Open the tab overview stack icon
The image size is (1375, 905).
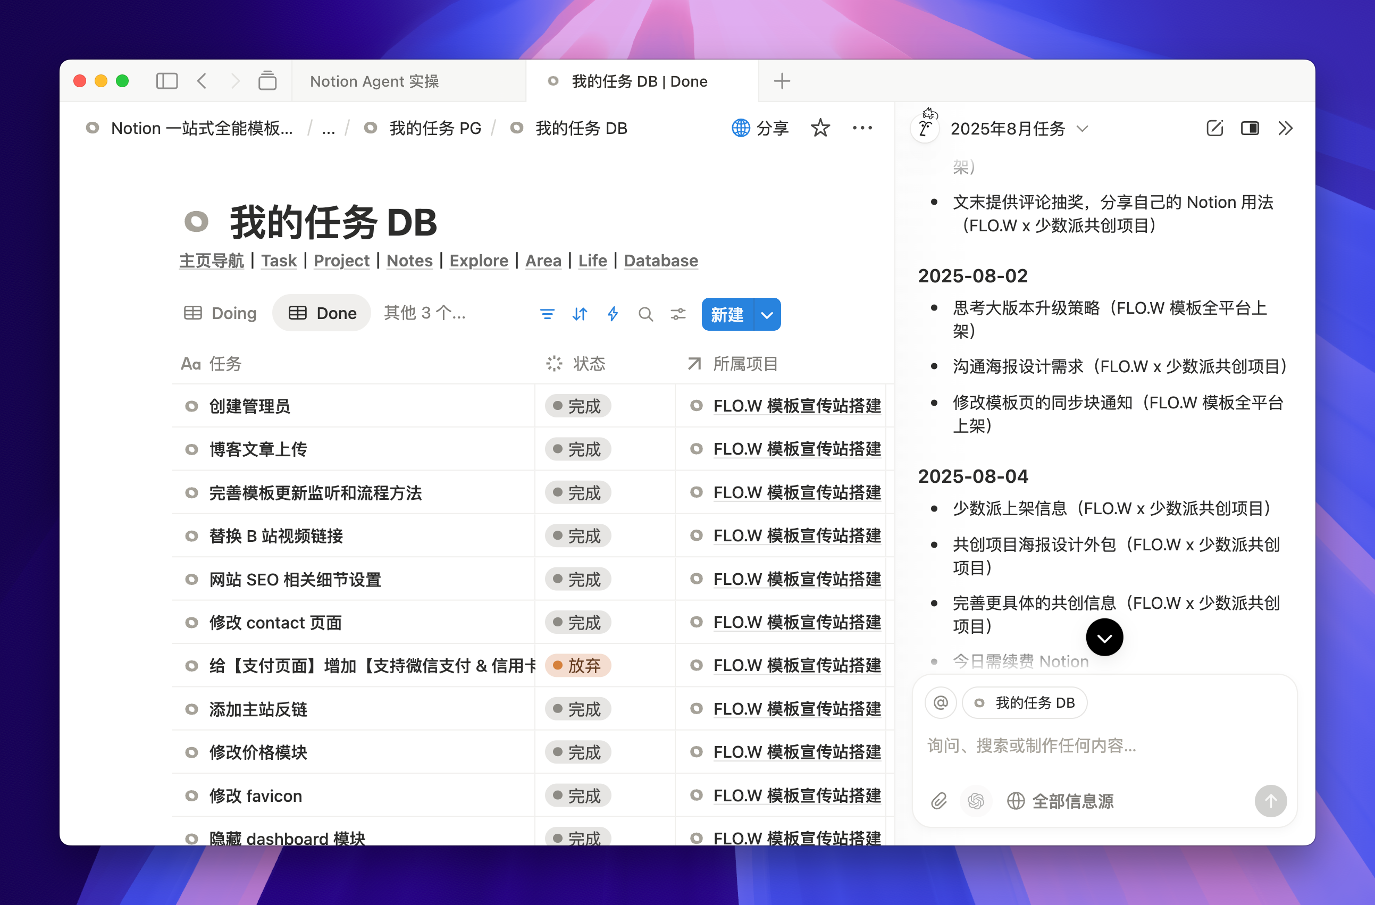[267, 81]
